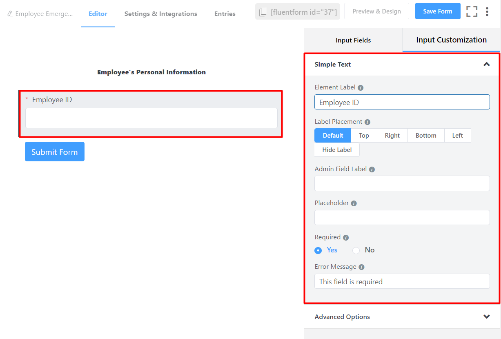Expand the Advanced Options section
This screenshot has width=501, height=339.
(486, 317)
